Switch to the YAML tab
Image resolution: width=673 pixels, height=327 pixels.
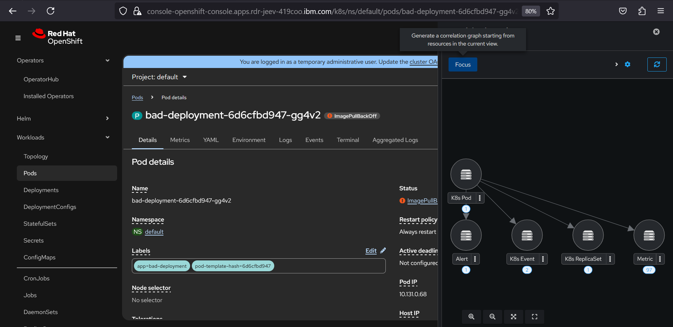click(x=211, y=140)
